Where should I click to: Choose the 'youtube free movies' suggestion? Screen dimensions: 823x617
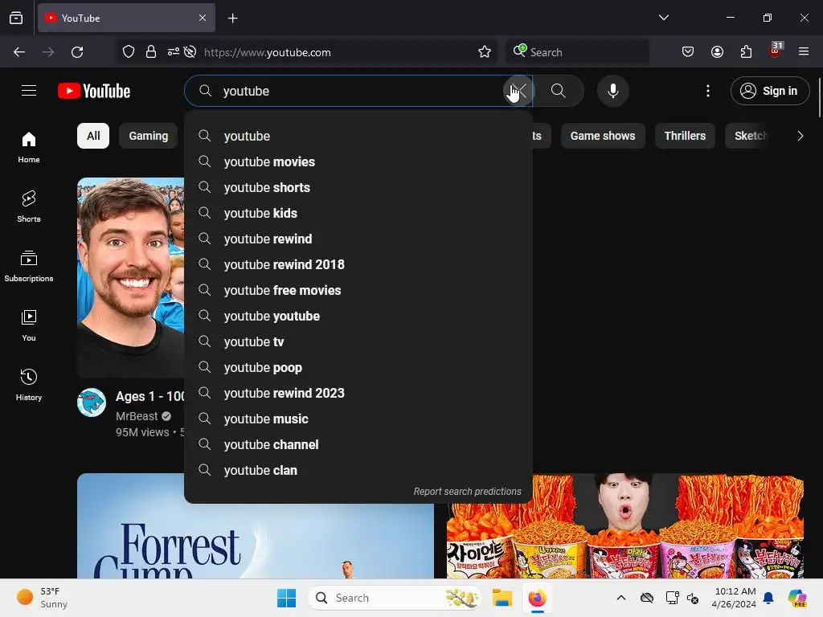358,290
